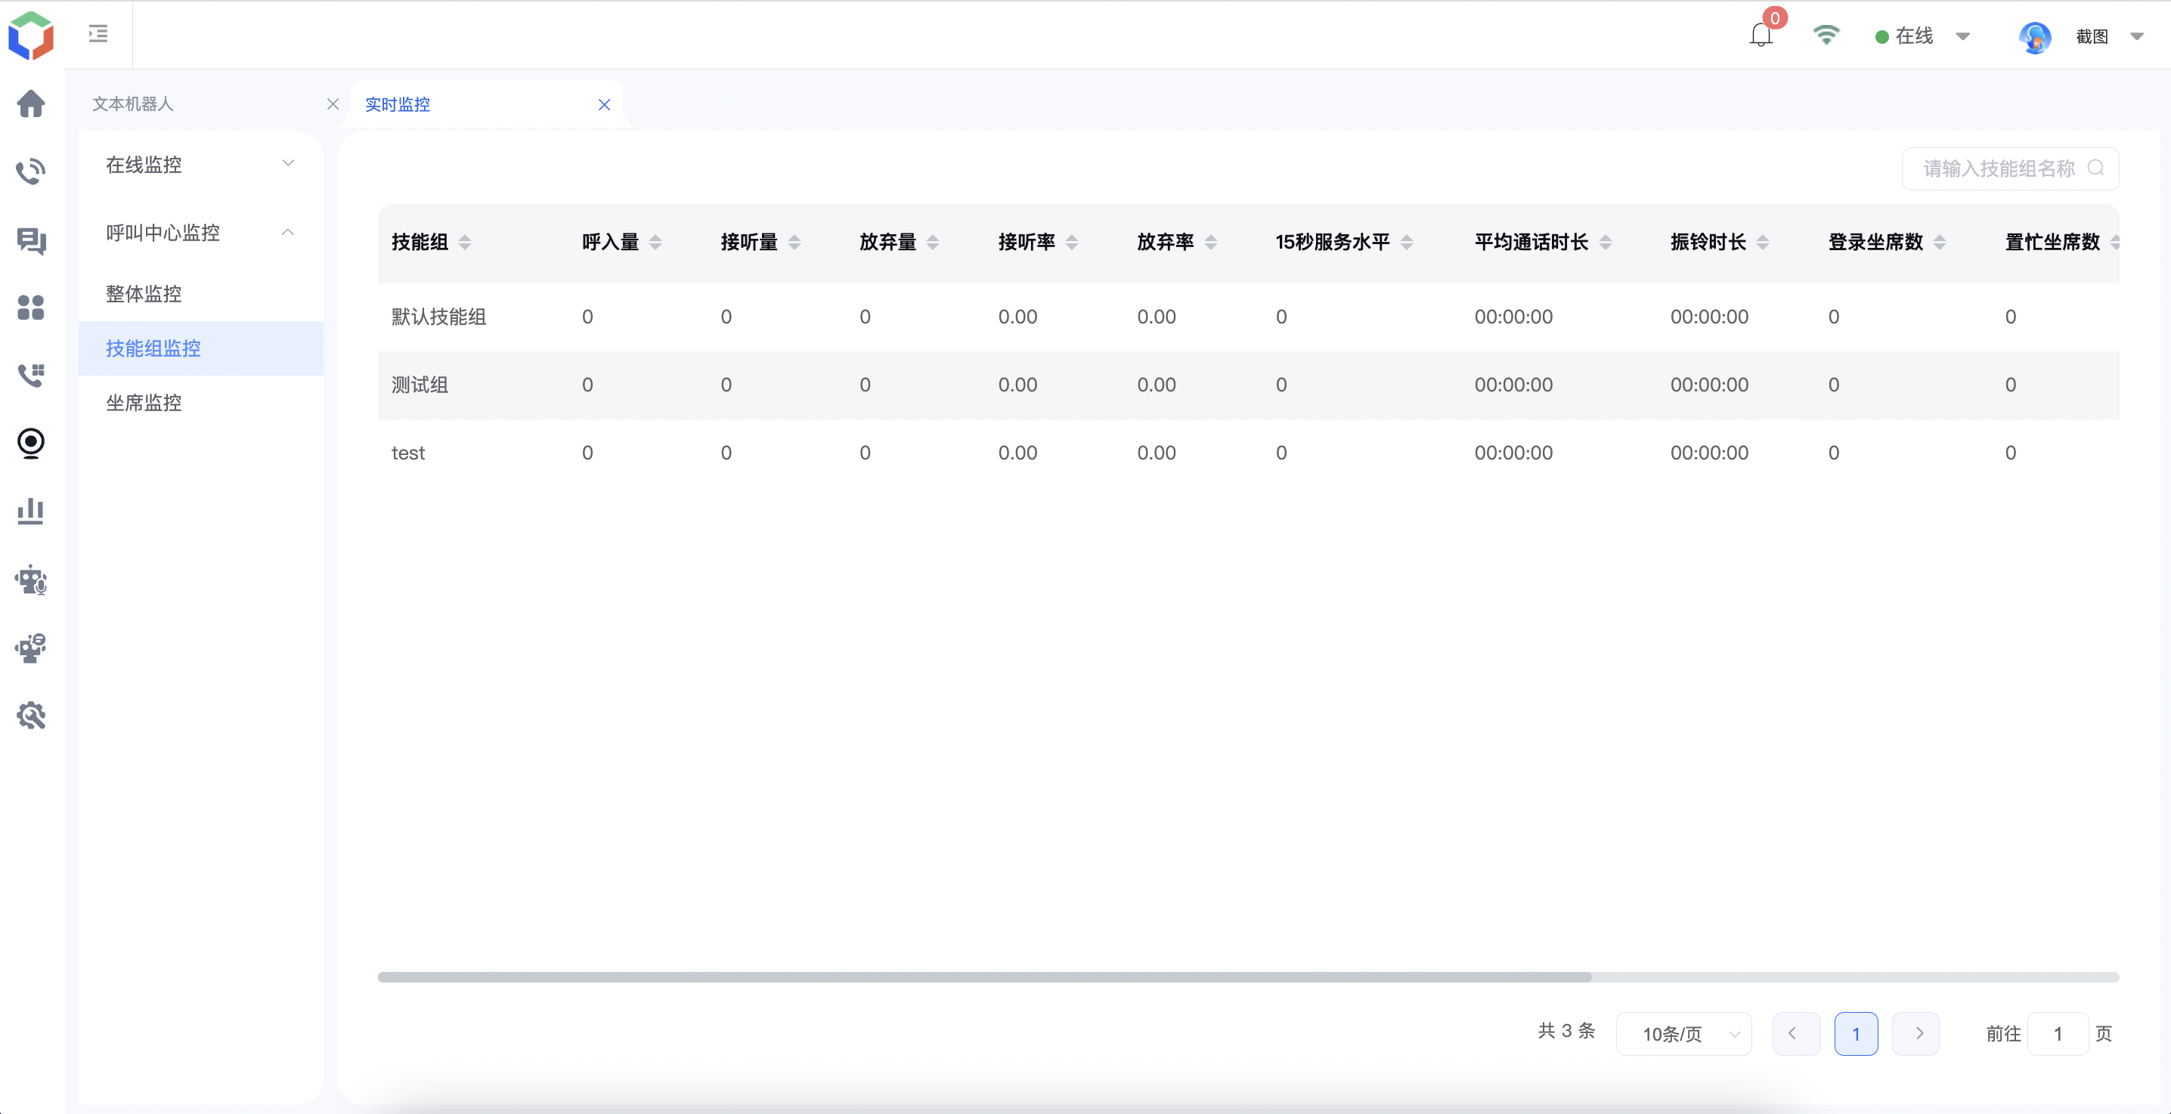
Task: Close the 实时监控 tab
Action: 604,104
